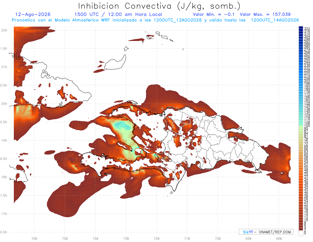The image size is (313, 242).
Task: Click the time '1500 UTC / 12:00 am Hora Local'
Action: [118, 15]
